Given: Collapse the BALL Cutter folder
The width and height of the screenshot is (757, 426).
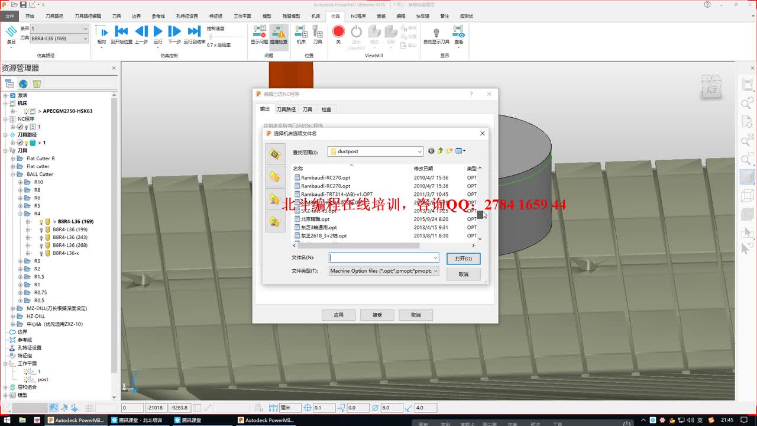Looking at the screenshot, I should tap(13, 174).
